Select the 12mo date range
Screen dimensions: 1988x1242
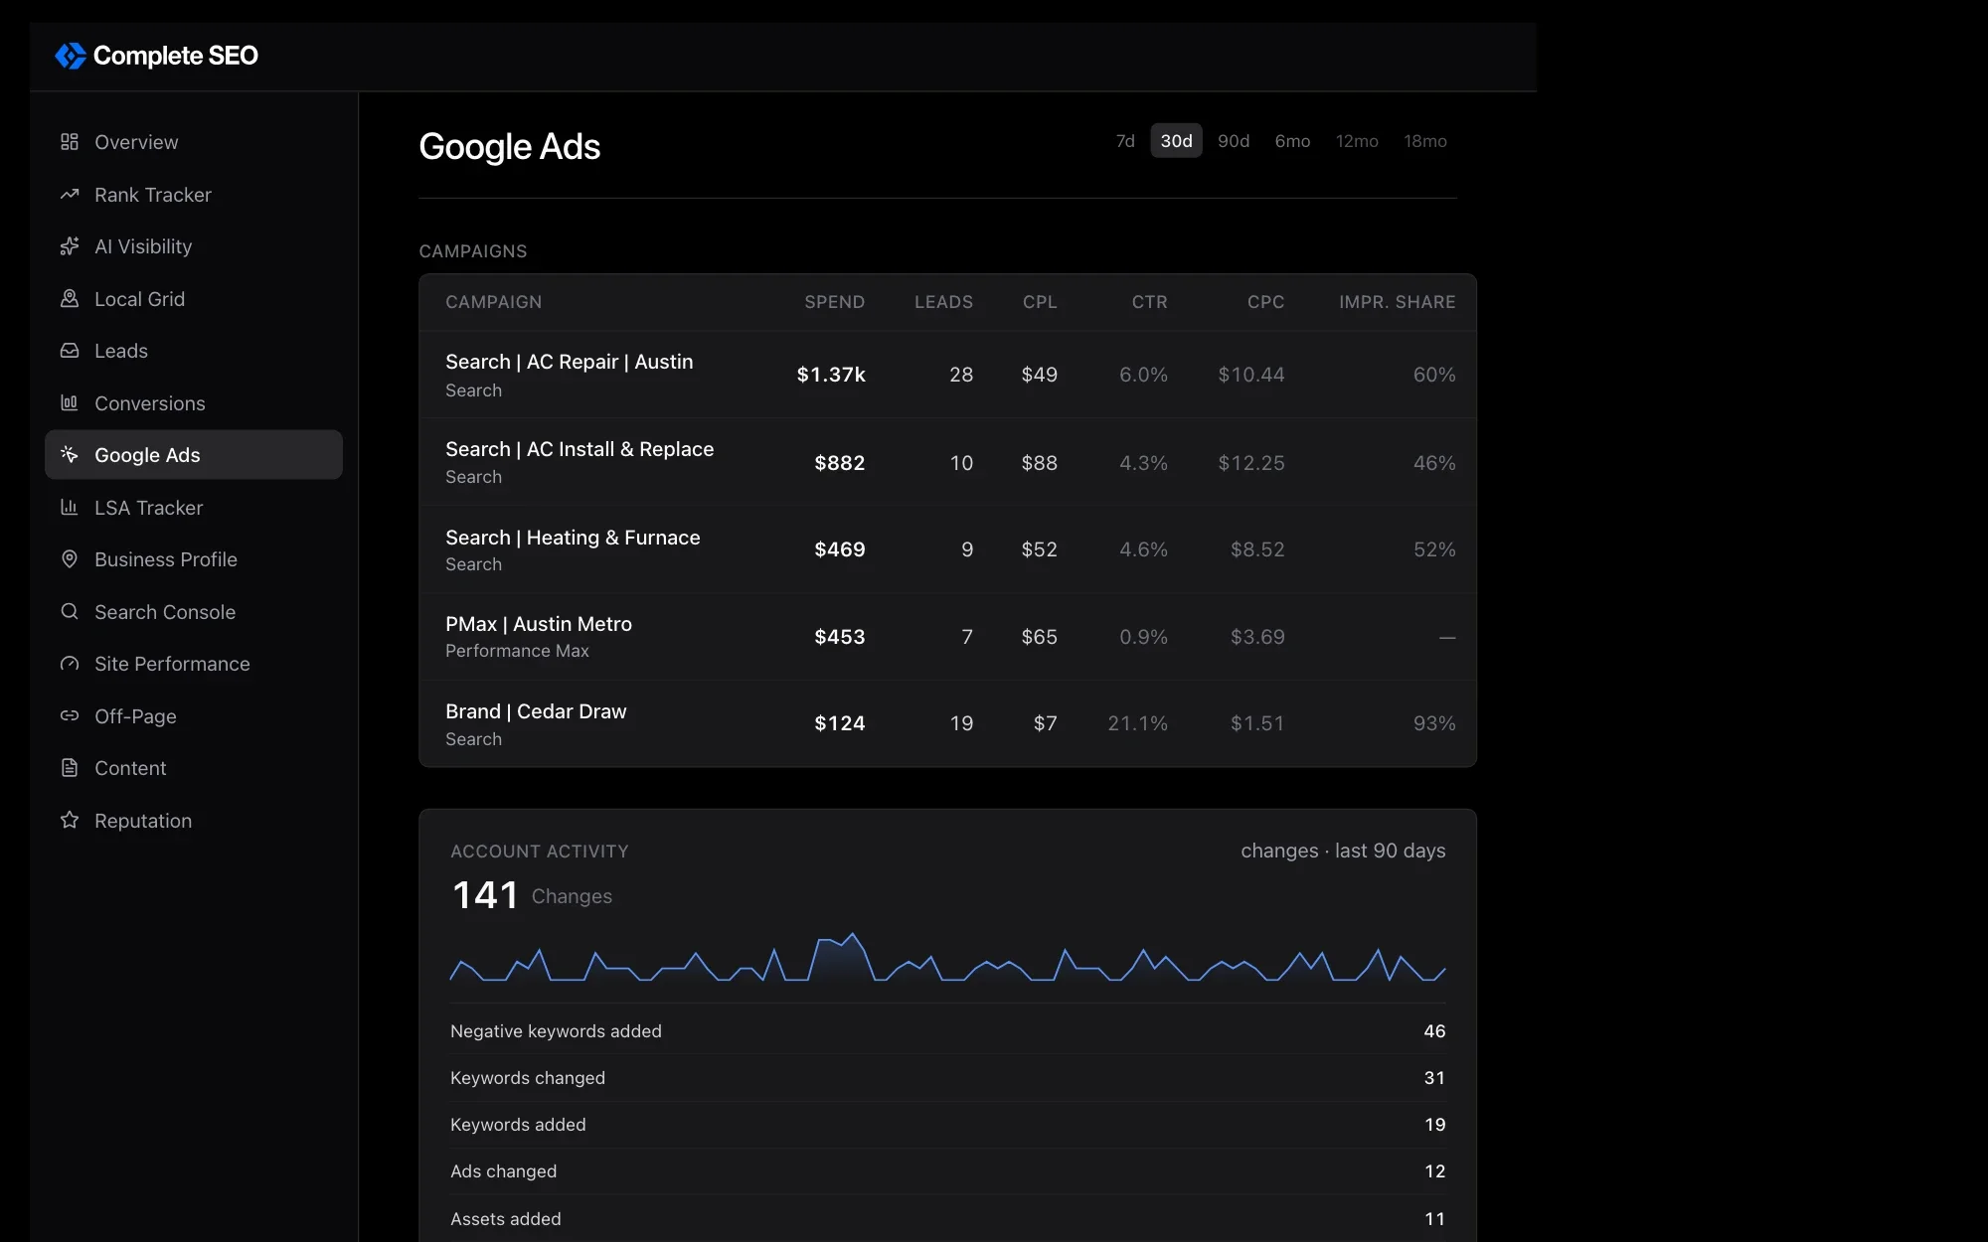pos(1357,141)
